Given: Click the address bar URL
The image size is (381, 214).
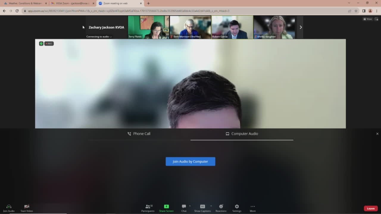Looking at the screenshot, I should click(x=129, y=11).
